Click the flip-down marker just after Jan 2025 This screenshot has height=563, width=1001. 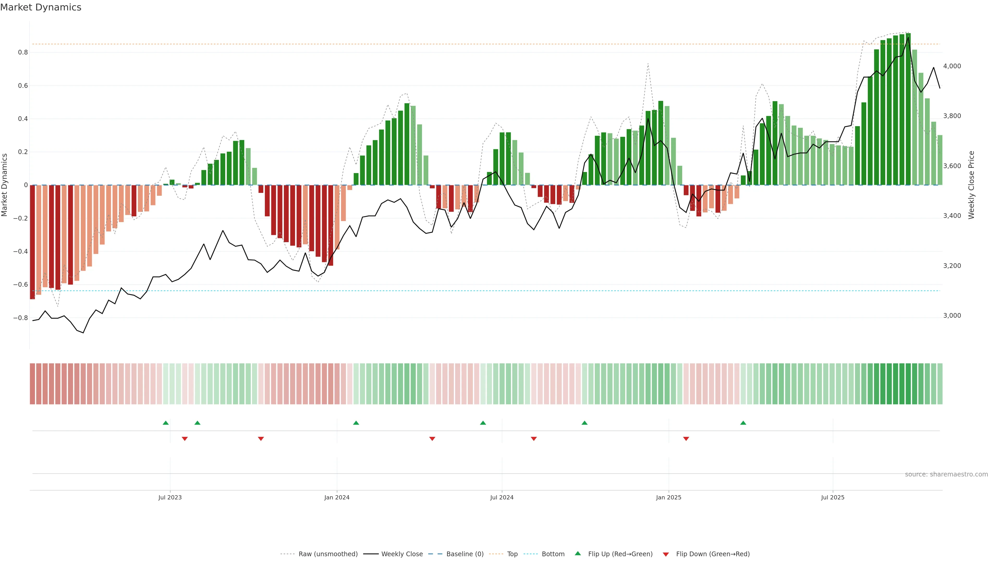click(686, 439)
